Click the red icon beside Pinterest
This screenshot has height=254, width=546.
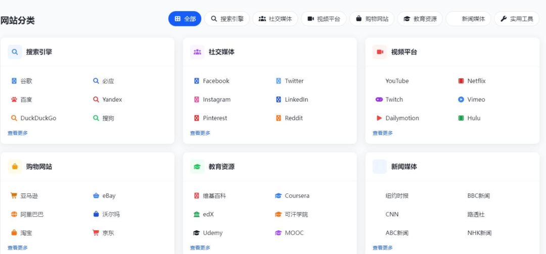196,118
